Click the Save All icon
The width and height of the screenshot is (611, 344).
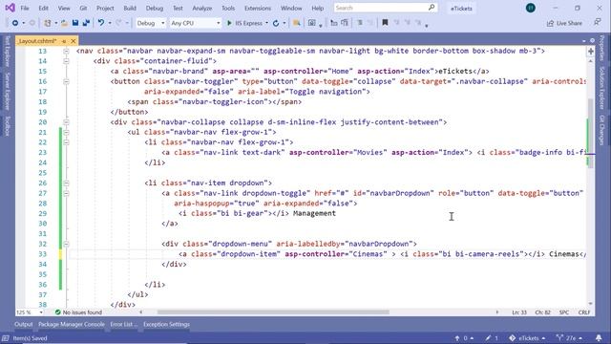(86, 23)
